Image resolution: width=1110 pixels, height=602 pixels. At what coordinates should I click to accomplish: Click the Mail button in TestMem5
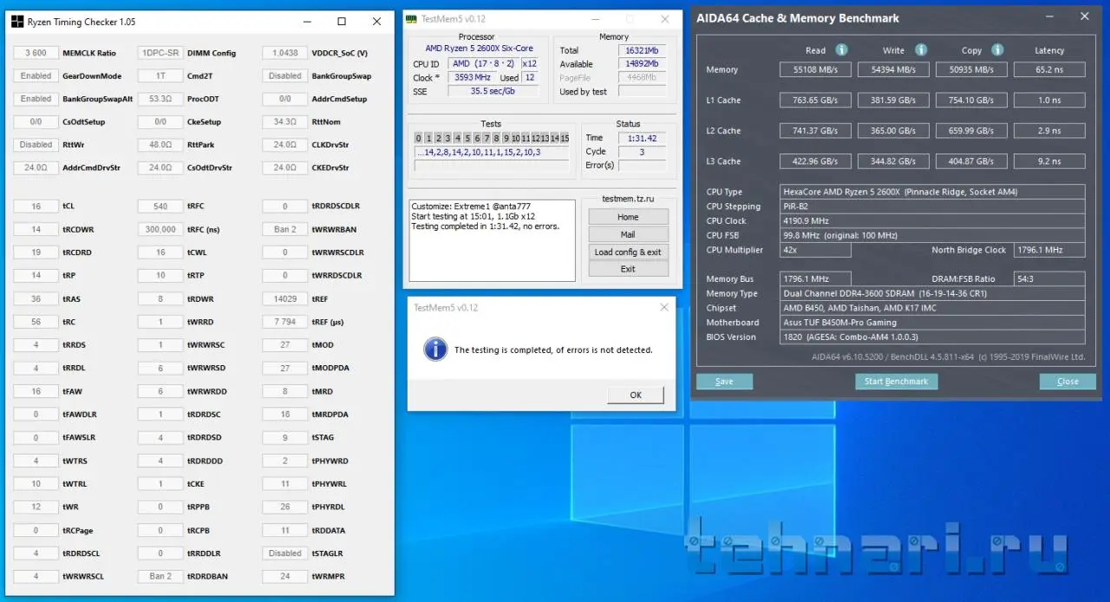628,234
